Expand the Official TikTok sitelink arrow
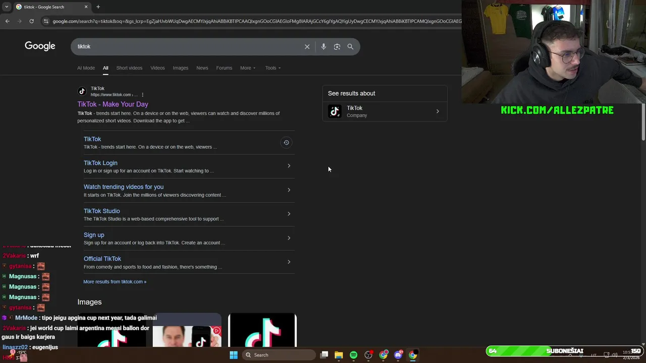The width and height of the screenshot is (646, 363). point(289,262)
